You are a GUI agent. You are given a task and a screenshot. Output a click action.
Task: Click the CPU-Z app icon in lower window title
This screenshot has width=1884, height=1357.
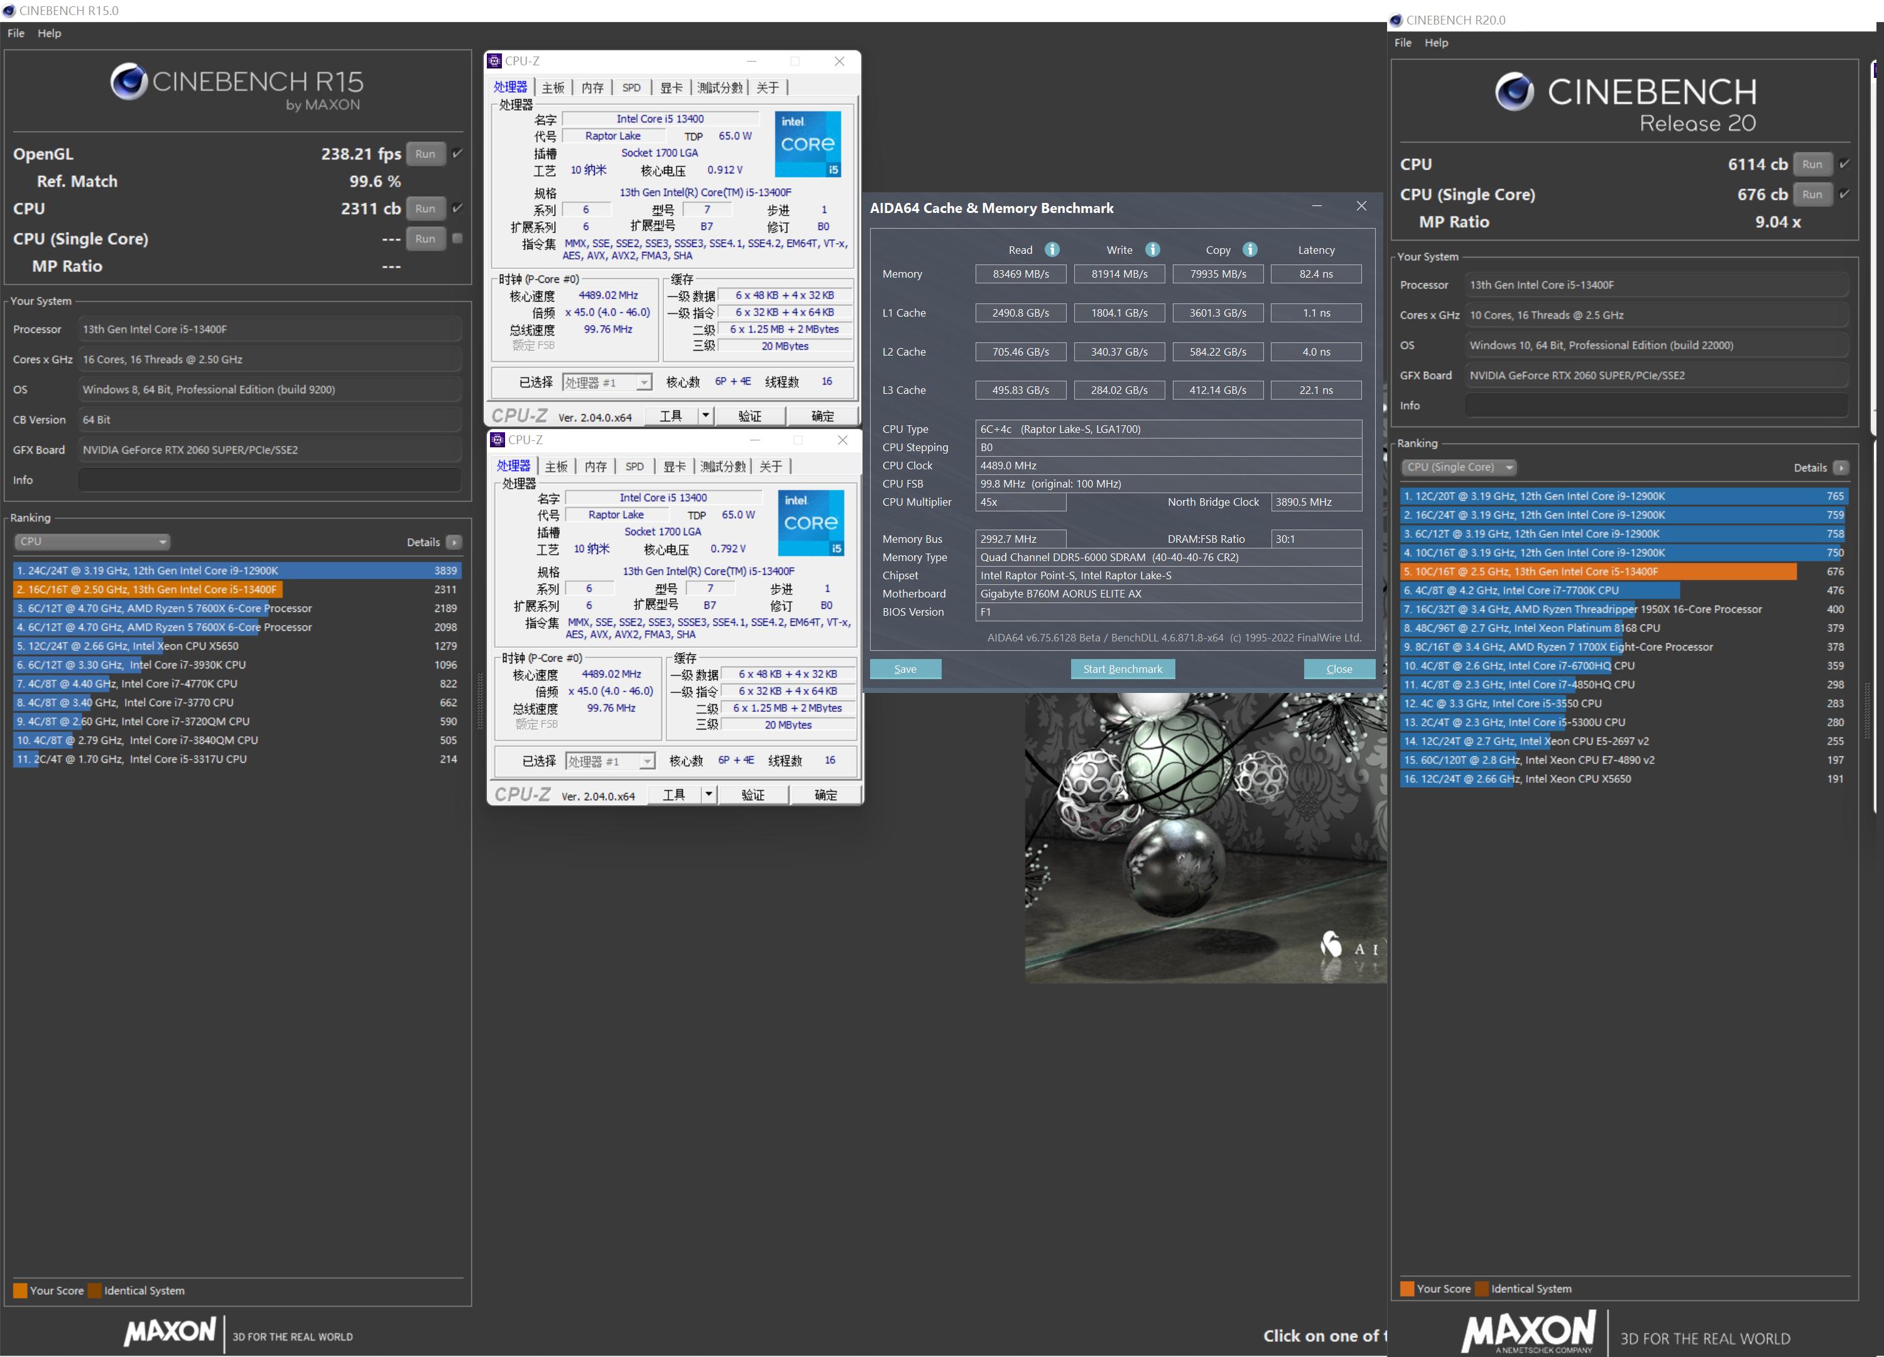(x=498, y=439)
